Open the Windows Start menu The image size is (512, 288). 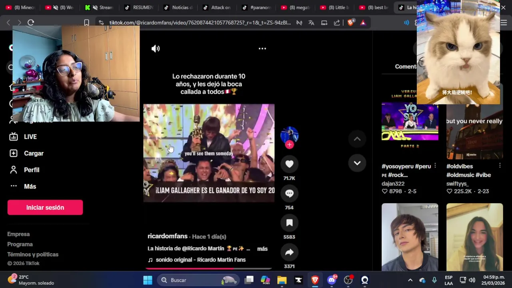point(148,280)
